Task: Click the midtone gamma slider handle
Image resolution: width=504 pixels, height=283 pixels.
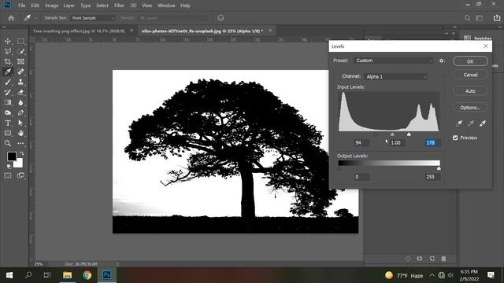Action: pos(392,134)
